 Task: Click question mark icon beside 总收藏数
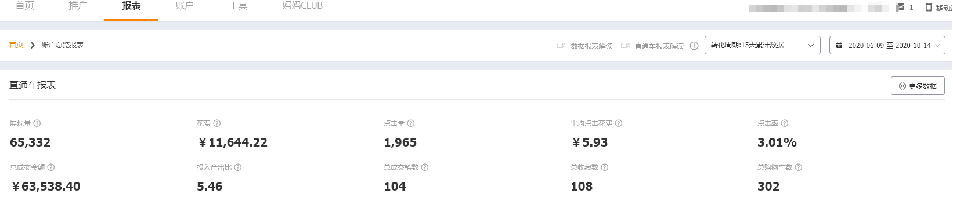tap(605, 167)
